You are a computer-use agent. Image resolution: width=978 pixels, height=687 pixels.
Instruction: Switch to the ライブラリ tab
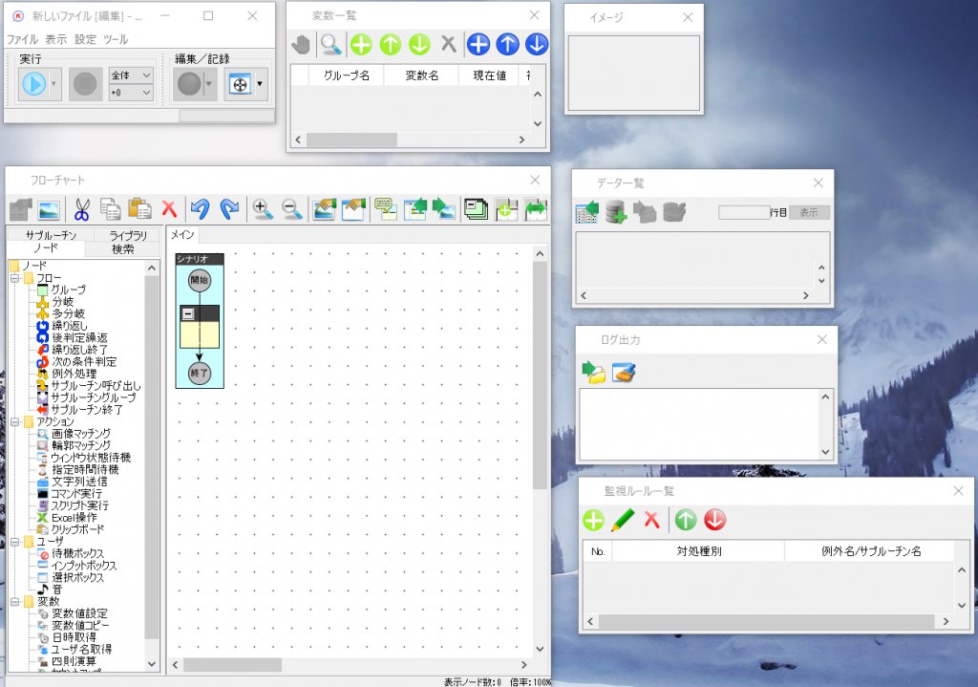tap(128, 235)
